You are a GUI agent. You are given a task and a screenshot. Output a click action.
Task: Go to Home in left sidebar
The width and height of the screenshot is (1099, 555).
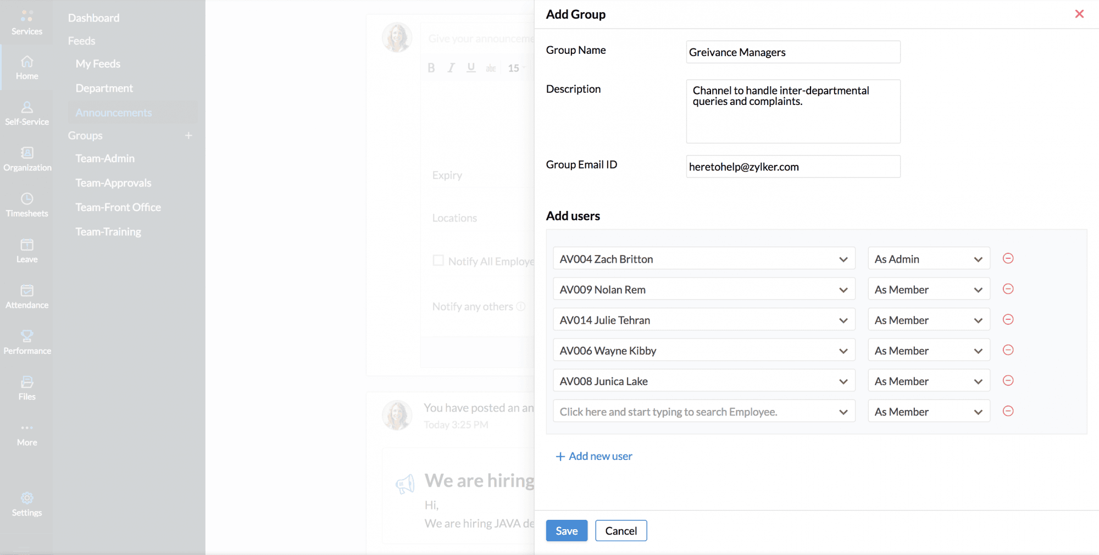[x=27, y=68]
